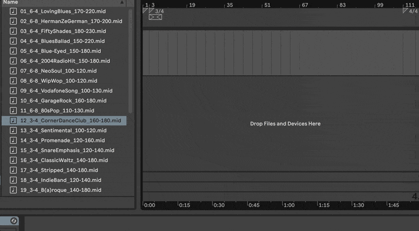The width and height of the screenshot is (419, 231).
Task: Click bar 35 on the beat-time ruler
Action: (x=229, y=5)
